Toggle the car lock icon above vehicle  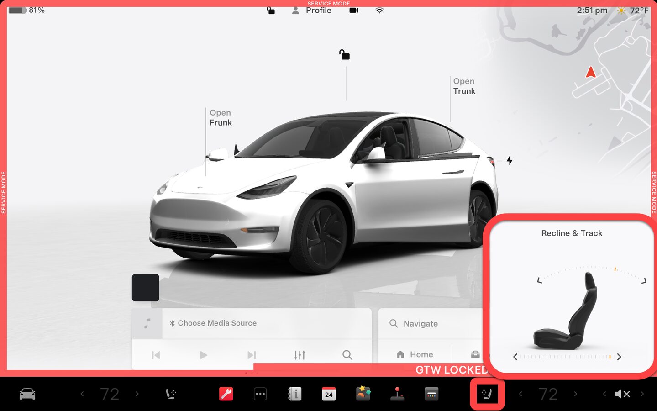pyautogui.click(x=345, y=55)
